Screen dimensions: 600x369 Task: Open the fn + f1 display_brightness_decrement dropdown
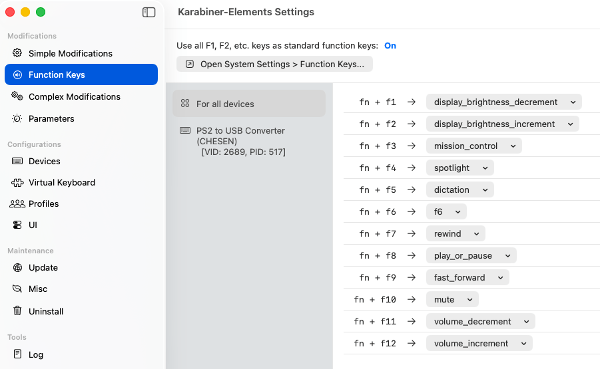pyautogui.click(x=503, y=102)
